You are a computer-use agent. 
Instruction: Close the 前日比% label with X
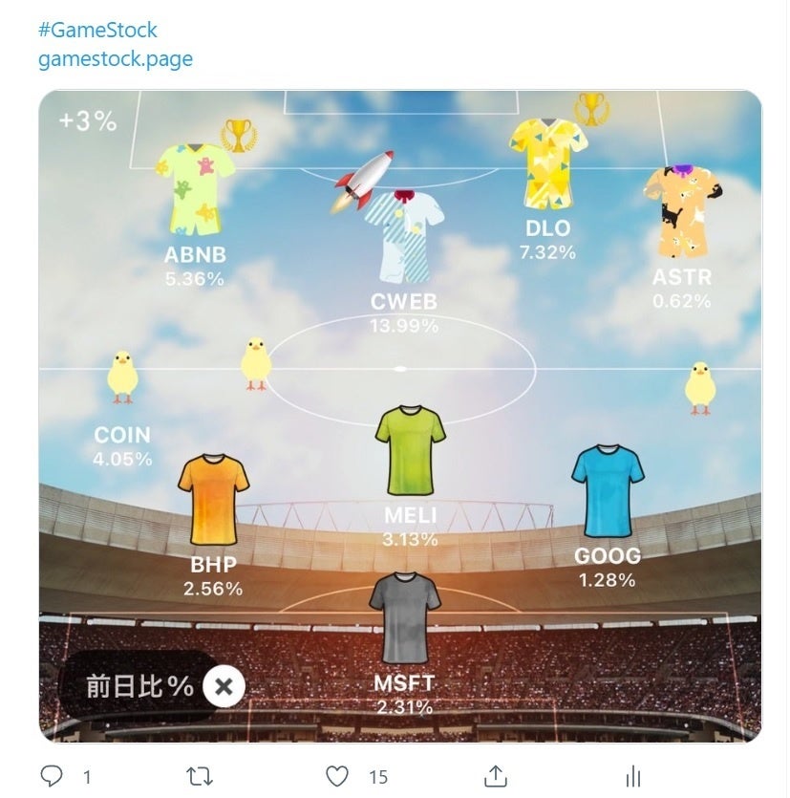pos(224,685)
